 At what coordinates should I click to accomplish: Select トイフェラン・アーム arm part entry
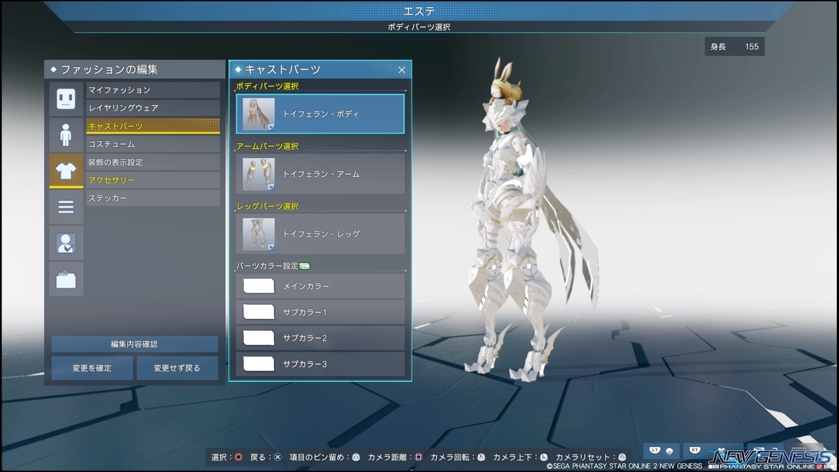(x=320, y=174)
